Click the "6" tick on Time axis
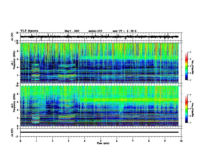 pyautogui.click(x=117, y=141)
